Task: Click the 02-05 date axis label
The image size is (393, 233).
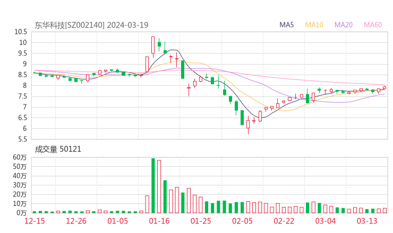Action: tap(242, 221)
